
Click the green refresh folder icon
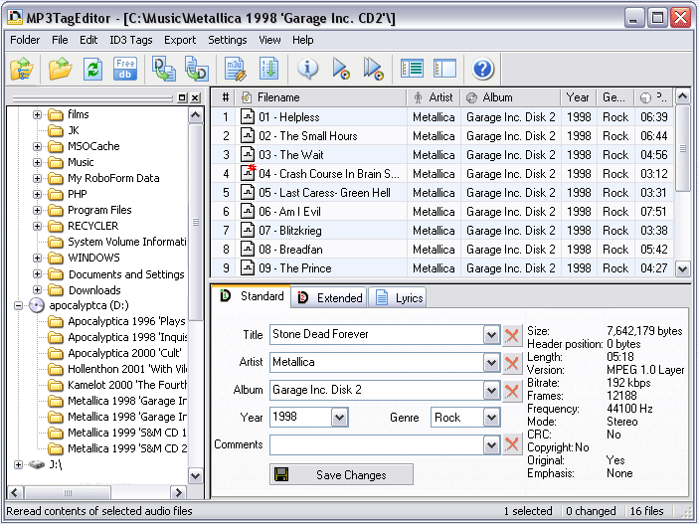click(92, 69)
